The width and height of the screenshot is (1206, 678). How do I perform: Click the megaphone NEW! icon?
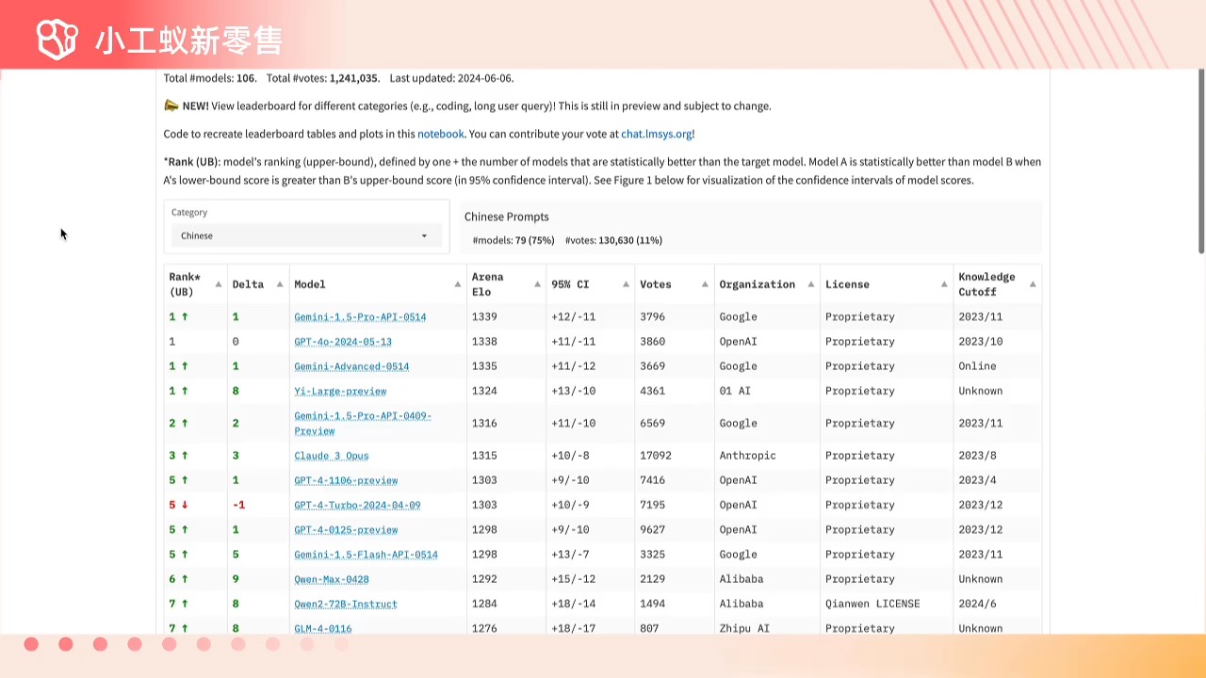pos(171,105)
